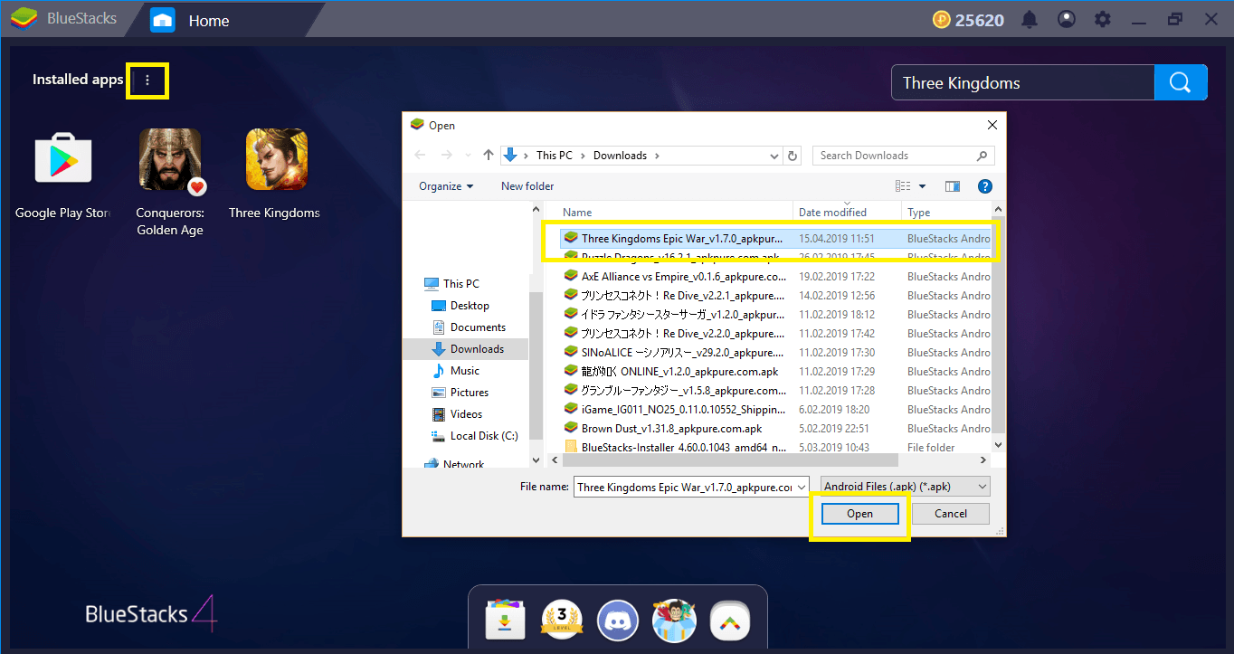1234x654 pixels.
Task: Click the Search Downloads magnifier icon
Action: tap(982, 156)
